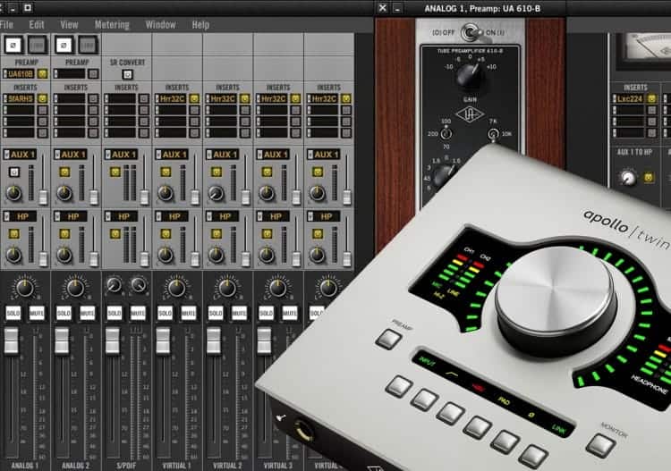Enable the AUX 1 send on Analog 1
Viewport: 671px width, 471px height.
(x=13, y=172)
